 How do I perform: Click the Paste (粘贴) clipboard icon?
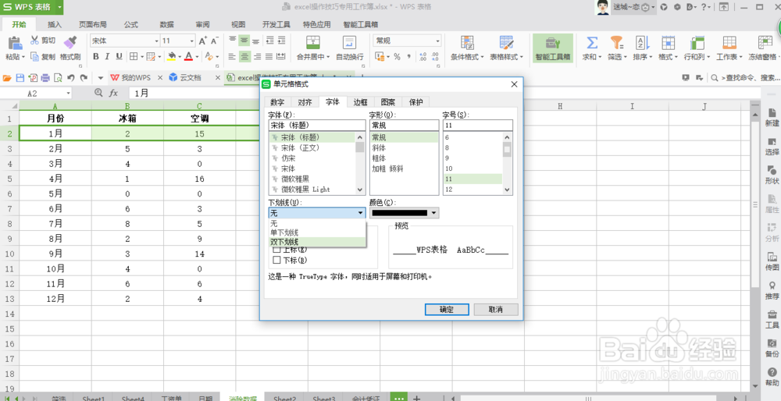[x=15, y=42]
